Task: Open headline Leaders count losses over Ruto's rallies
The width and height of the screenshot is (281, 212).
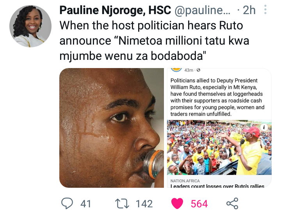Action: point(217,186)
